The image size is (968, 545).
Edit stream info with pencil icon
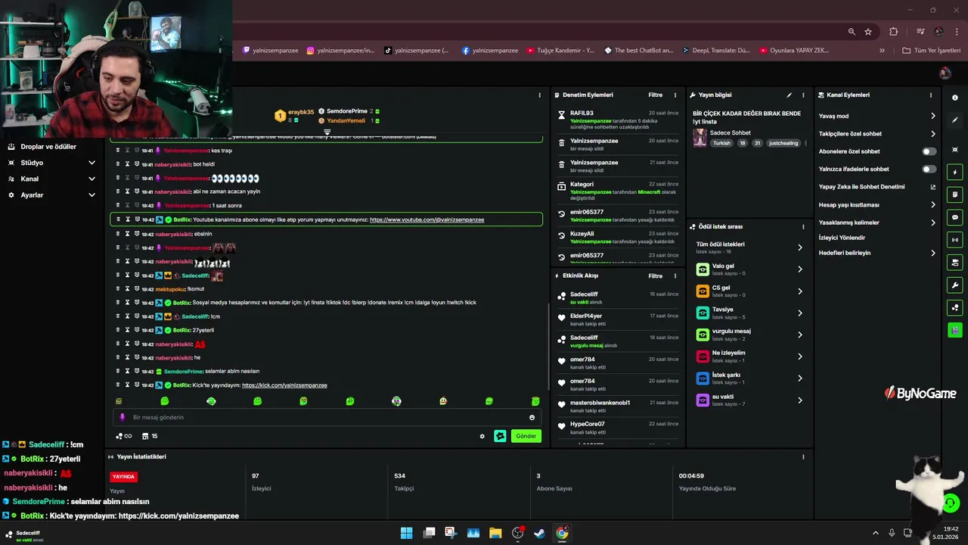(790, 95)
